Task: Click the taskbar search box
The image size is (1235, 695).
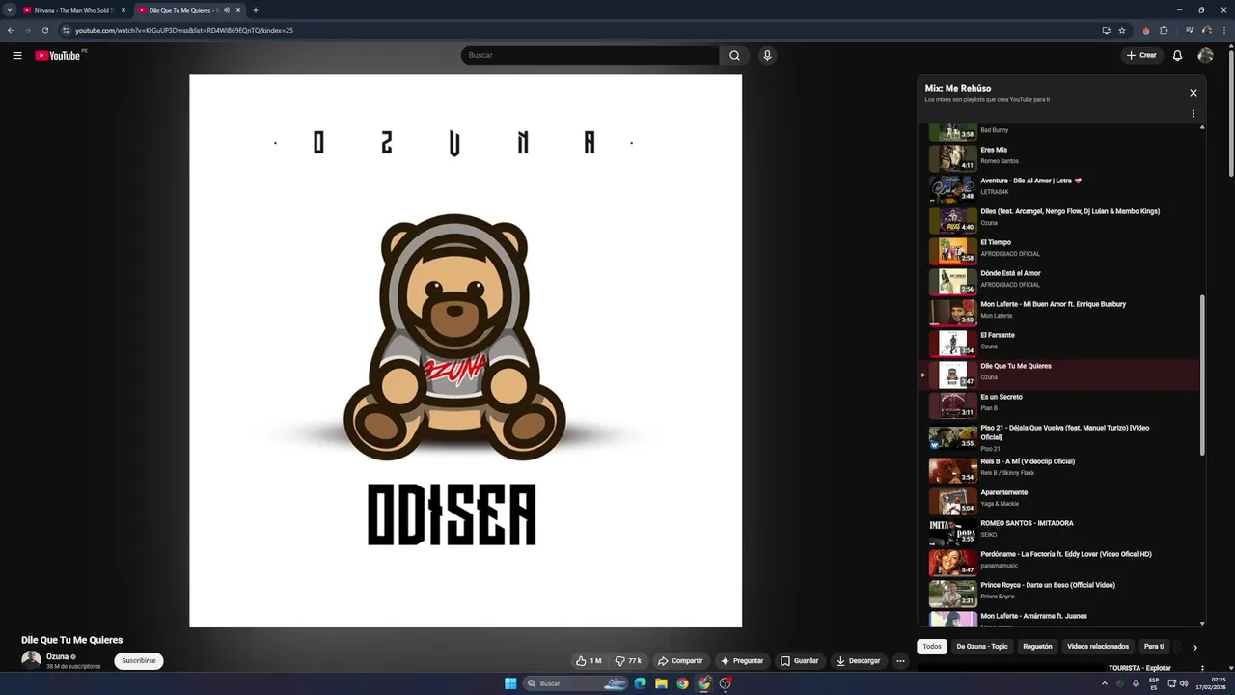Action: tap(576, 683)
